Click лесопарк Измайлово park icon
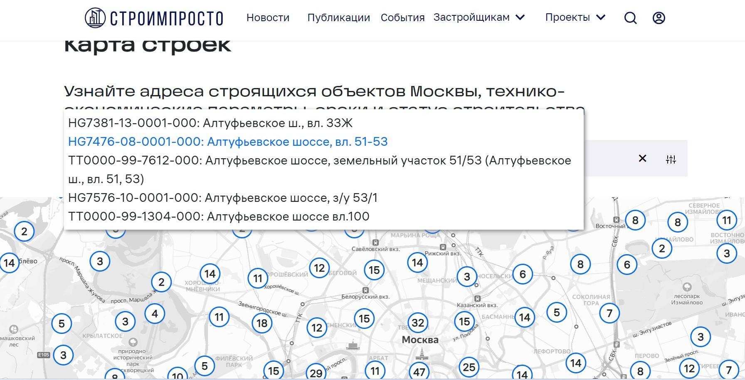This screenshot has height=380, width=745. tap(687, 287)
